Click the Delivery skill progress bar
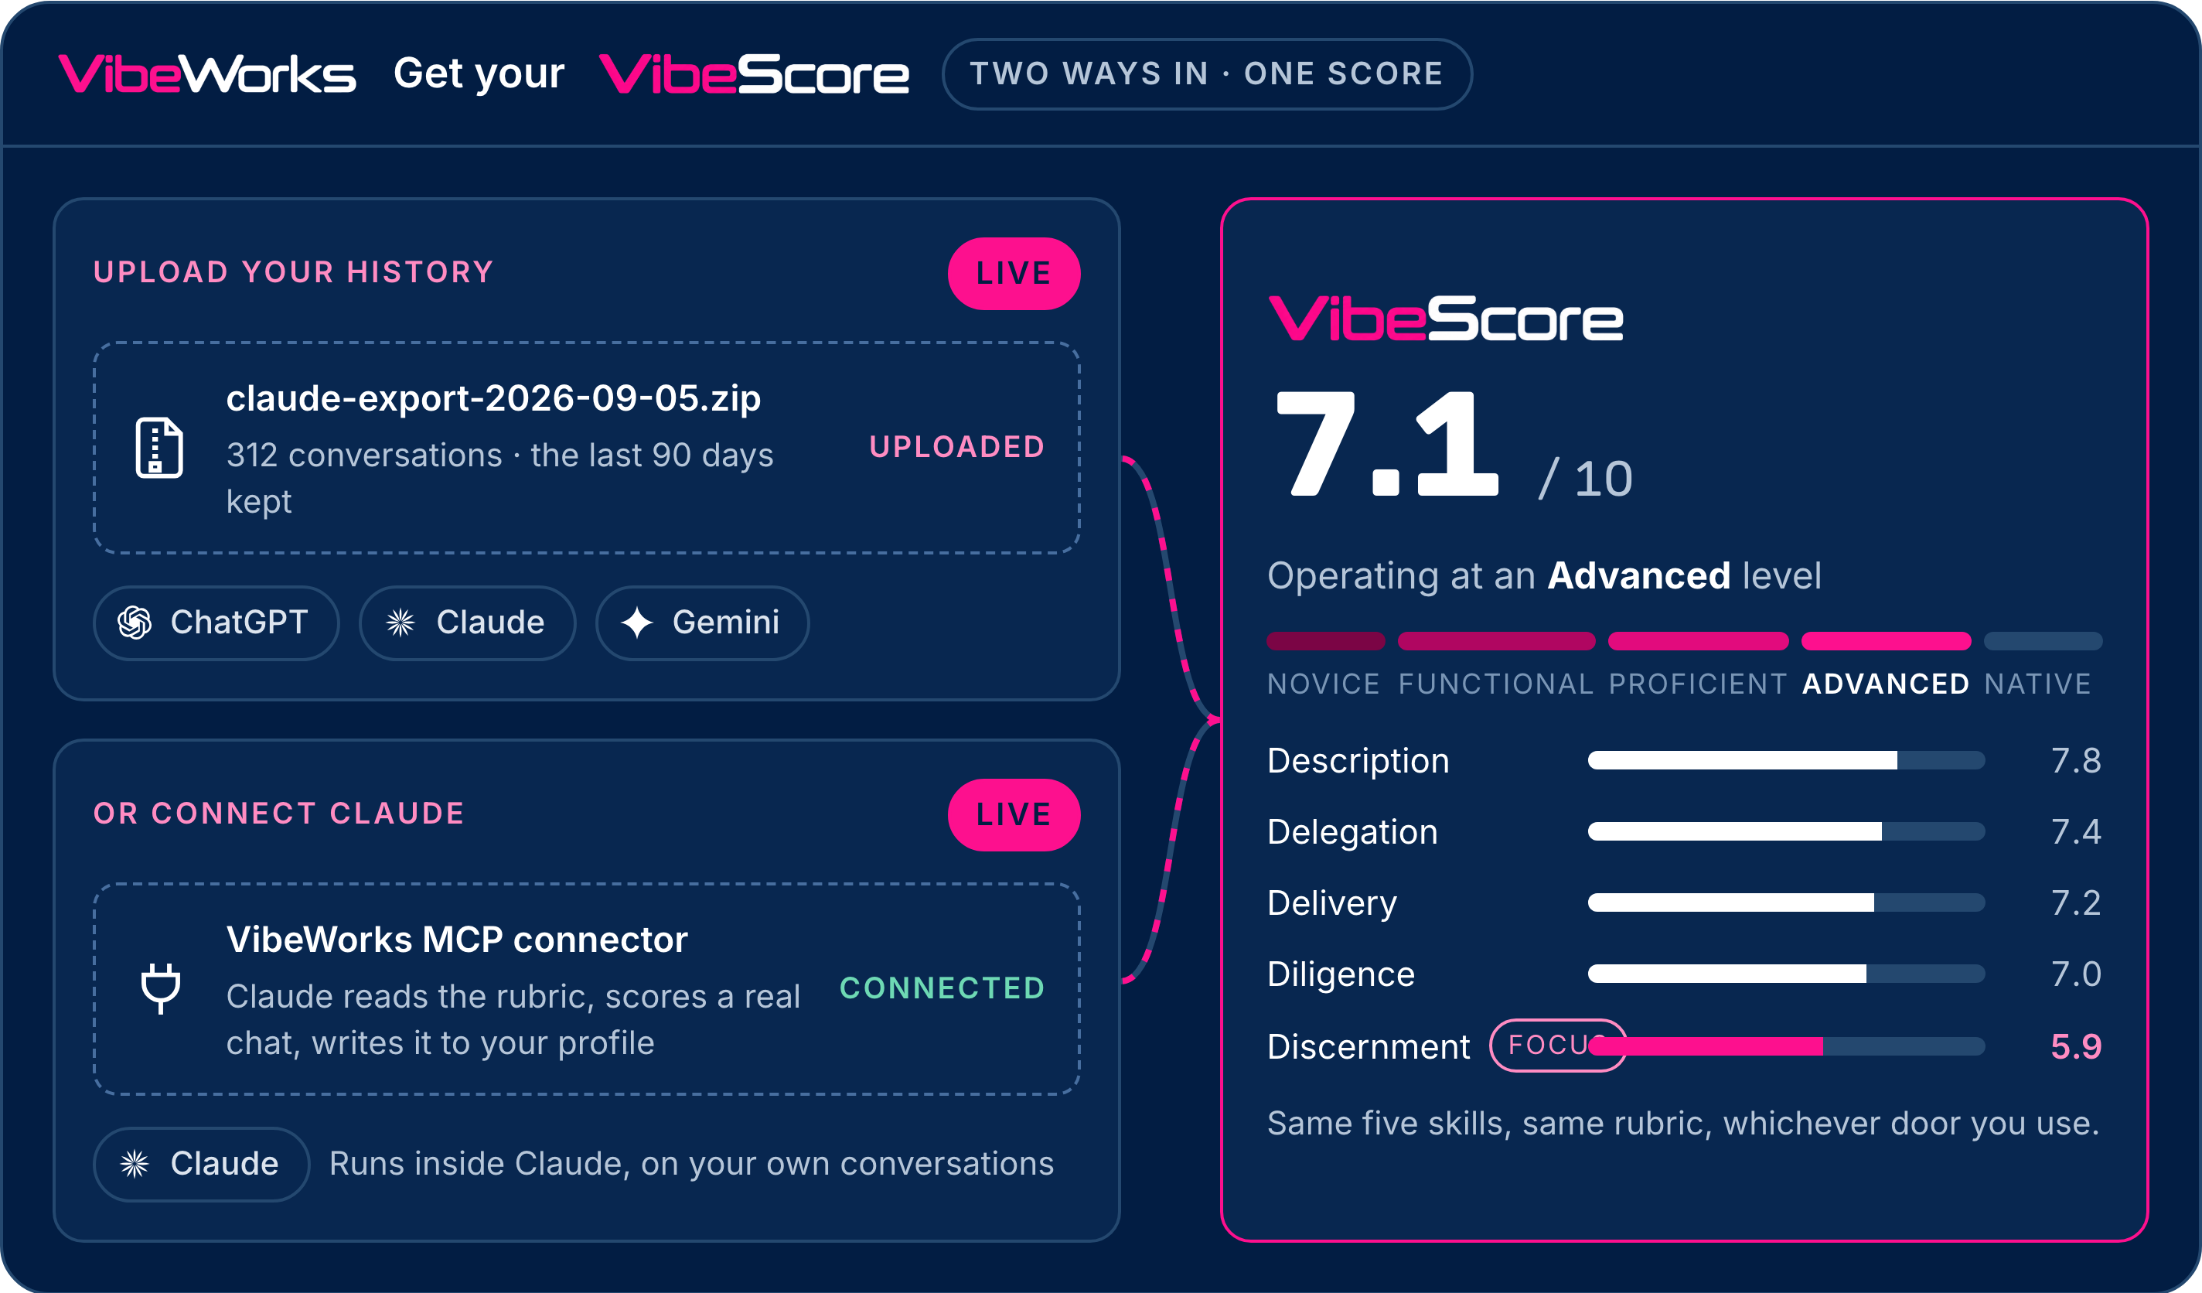This screenshot has width=2202, height=1293. pos(1786,902)
